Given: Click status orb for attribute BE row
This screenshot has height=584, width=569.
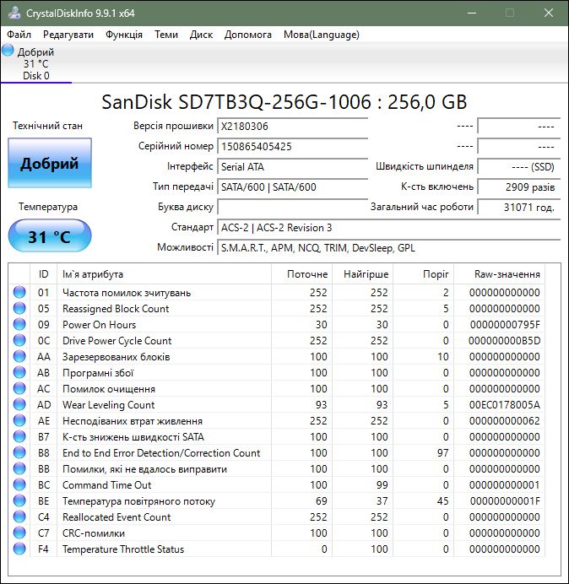Looking at the screenshot, I should [19, 500].
